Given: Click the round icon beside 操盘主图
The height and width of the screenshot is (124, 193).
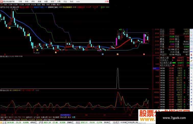Looking at the screenshot, I should click(x=11, y=7).
